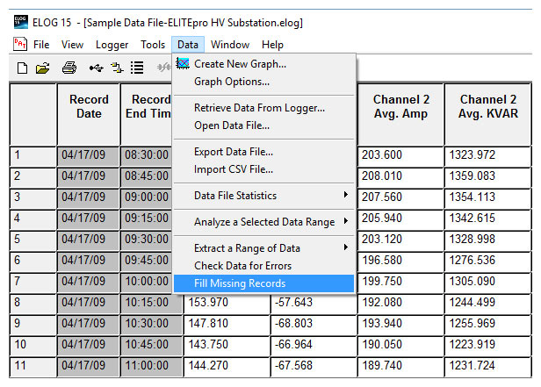Click the USB connect logger icon

coord(95,68)
